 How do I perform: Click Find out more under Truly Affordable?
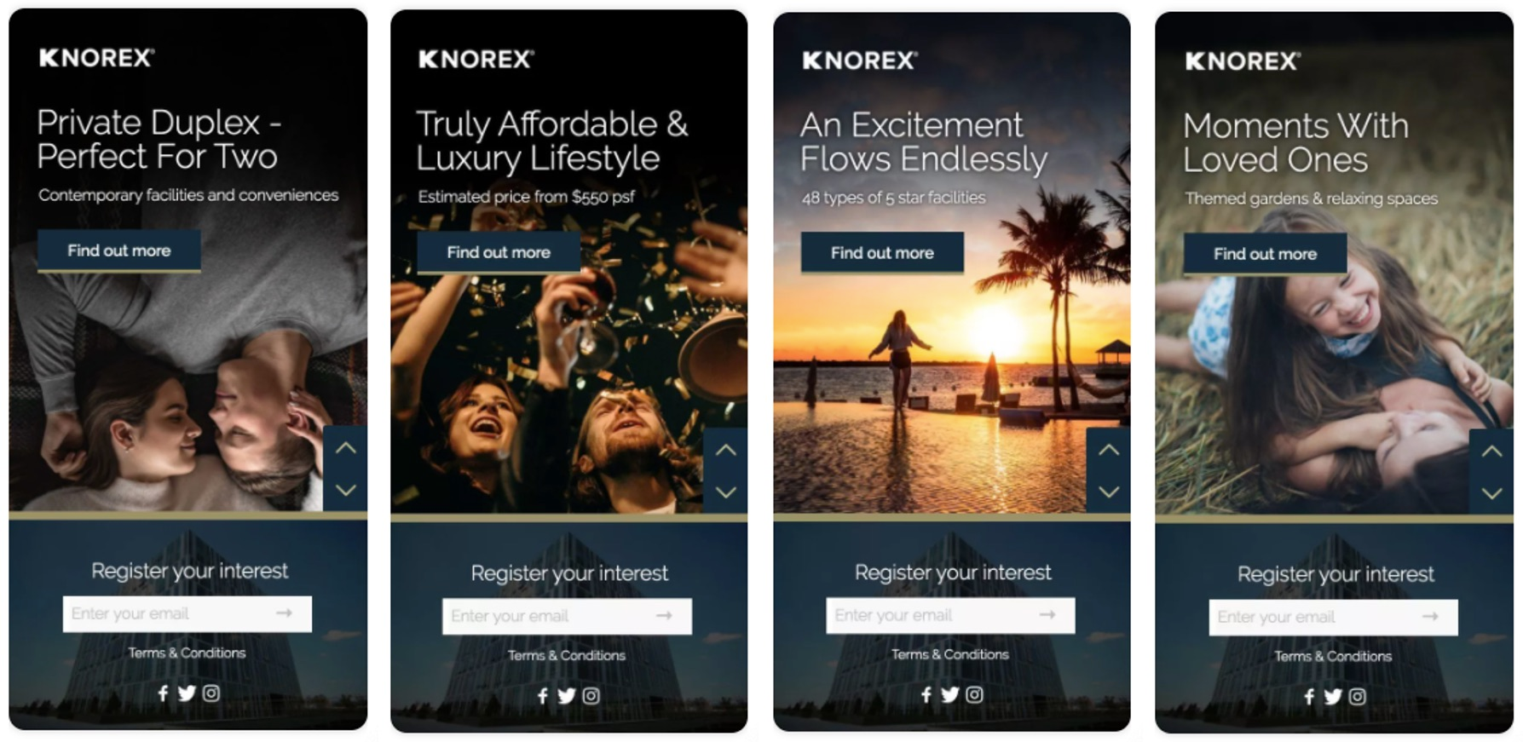click(499, 252)
